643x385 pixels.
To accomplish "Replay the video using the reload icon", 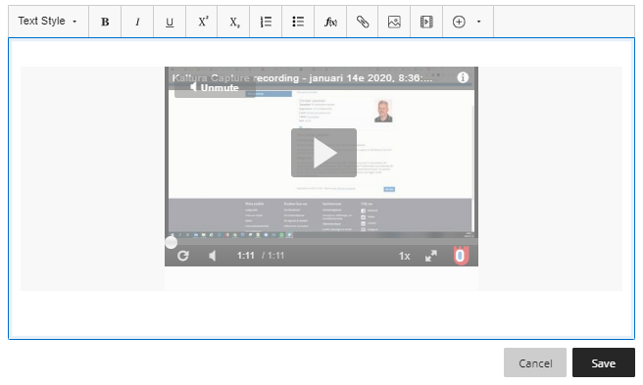I will coord(183,256).
